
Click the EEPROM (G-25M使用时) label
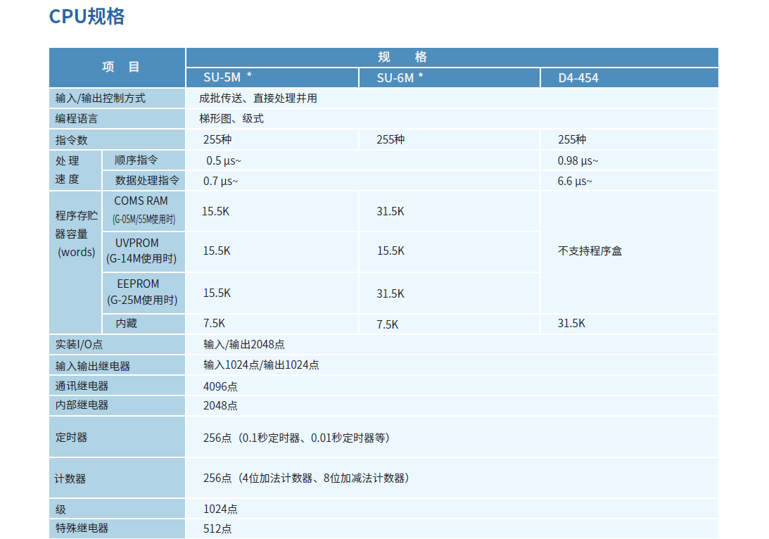click(x=141, y=292)
